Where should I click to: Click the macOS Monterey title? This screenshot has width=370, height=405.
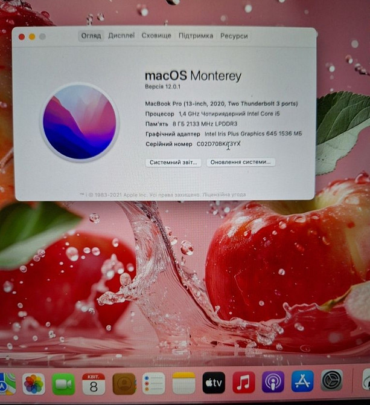pyautogui.click(x=193, y=76)
